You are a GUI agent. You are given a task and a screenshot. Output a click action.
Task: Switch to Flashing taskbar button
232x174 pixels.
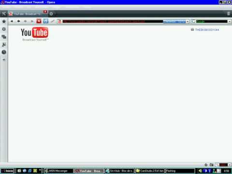[x=180, y=171]
